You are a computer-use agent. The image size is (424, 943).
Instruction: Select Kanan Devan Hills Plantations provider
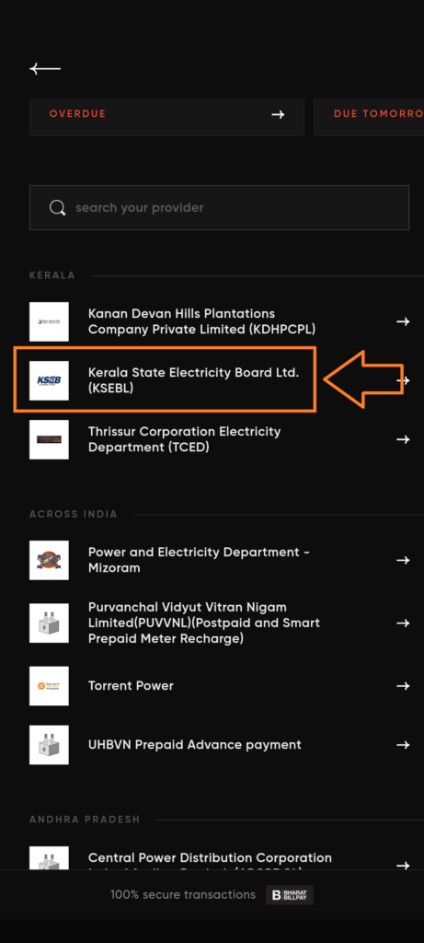coord(219,321)
